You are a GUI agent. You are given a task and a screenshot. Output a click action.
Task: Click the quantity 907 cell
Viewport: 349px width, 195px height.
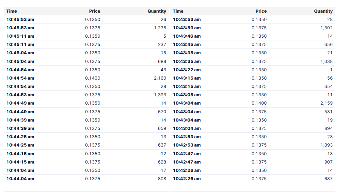(328, 162)
